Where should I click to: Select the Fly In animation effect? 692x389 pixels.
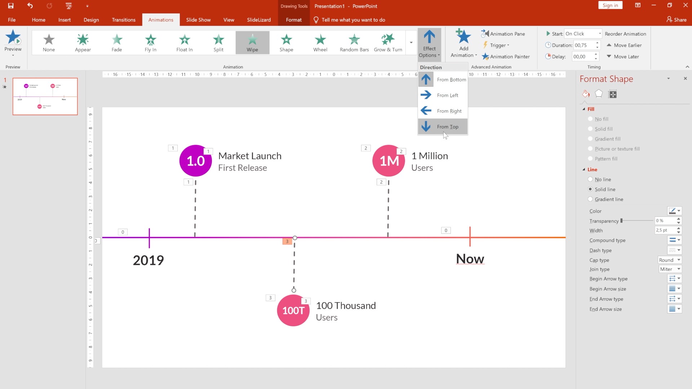150,42
